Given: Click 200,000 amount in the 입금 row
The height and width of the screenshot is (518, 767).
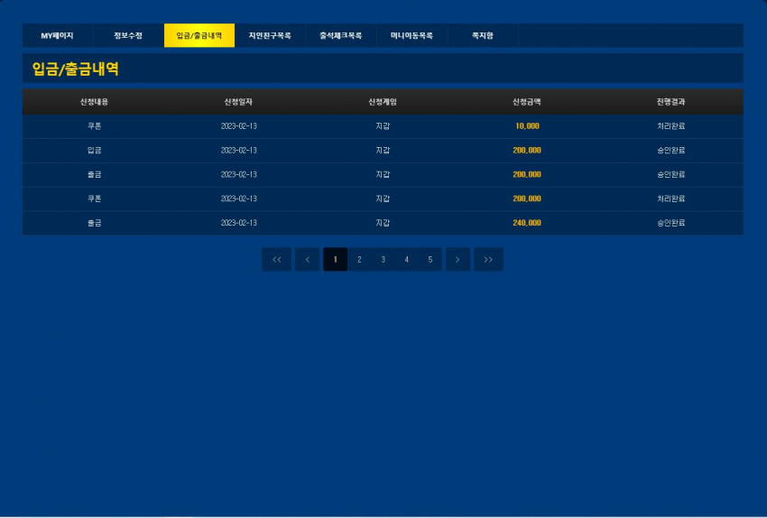Looking at the screenshot, I should pos(527,150).
